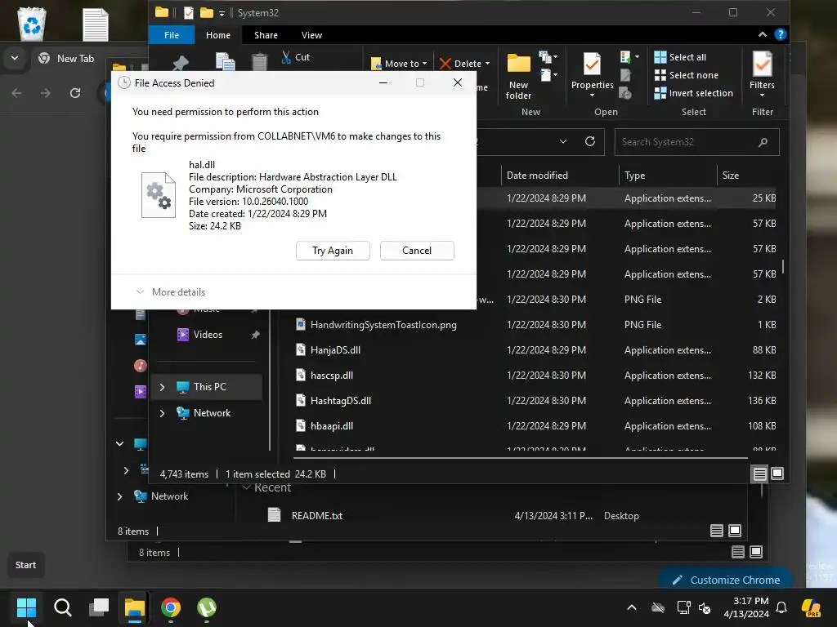Open Chrome tab search dropdown arrow
Image resolution: width=837 pixels, height=627 pixels.
coord(15,58)
